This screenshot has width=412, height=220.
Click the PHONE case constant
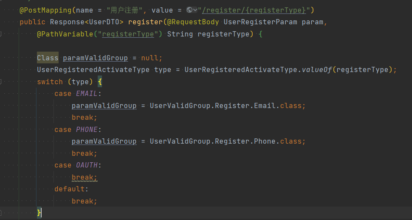point(87,130)
